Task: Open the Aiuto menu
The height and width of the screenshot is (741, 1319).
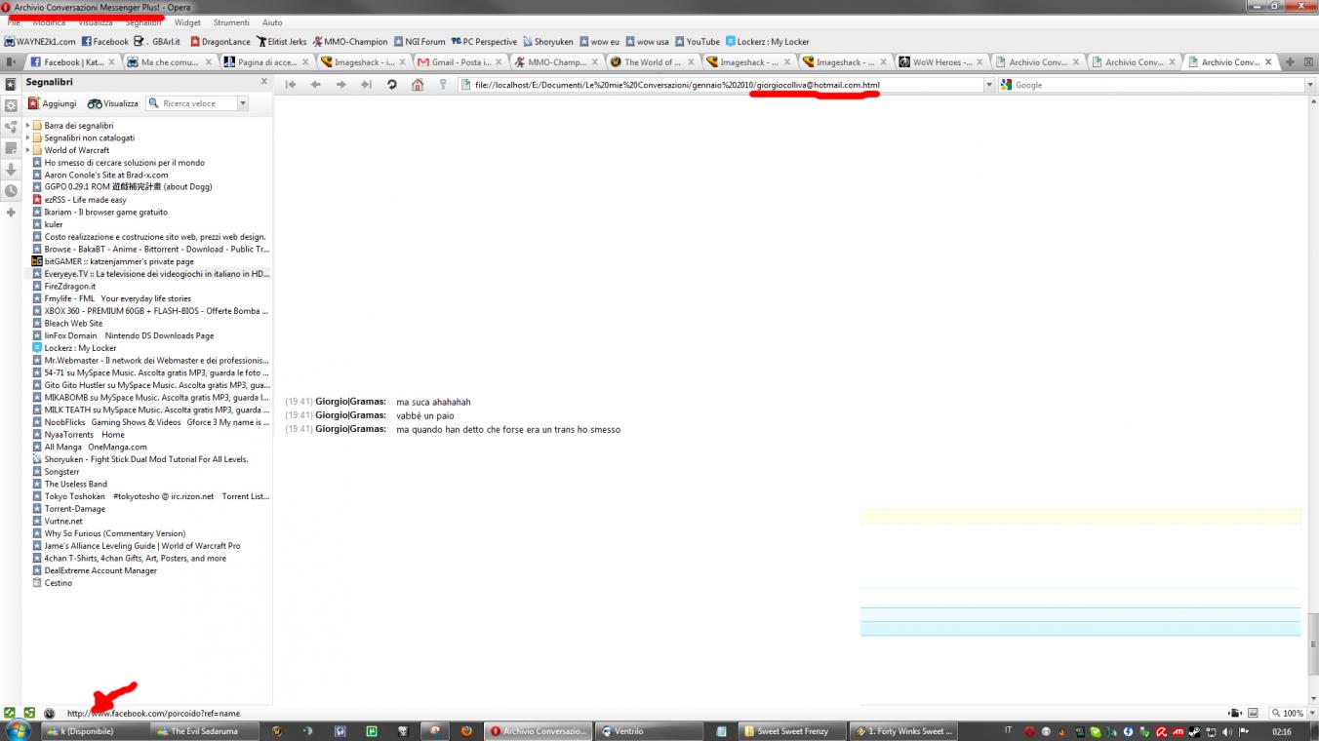Action: (x=272, y=22)
